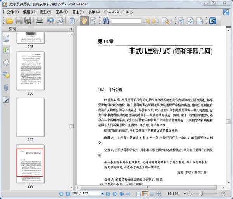Click the document's horizontal scrollbar thumb
This screenshot has height=199, width=233.
tap(148, 187)
